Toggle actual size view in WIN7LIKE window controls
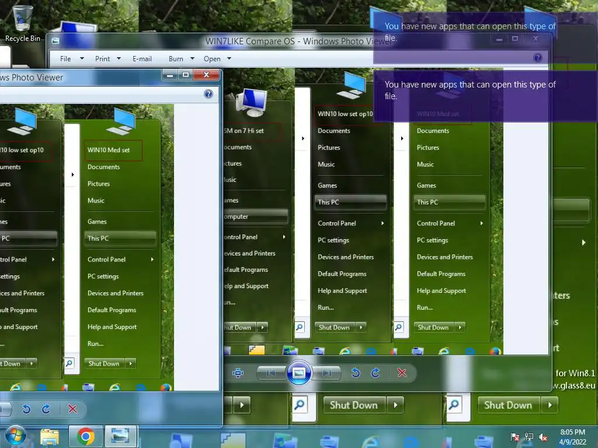 tap(238, 373)
